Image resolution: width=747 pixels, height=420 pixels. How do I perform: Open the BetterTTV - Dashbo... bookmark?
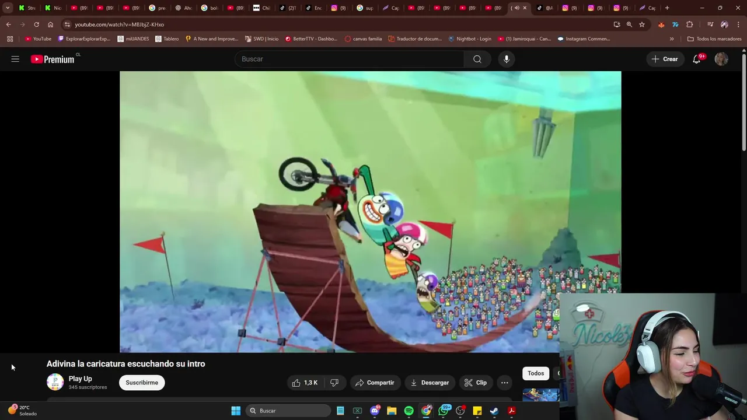pyautogui.click(x=311, y=39)
